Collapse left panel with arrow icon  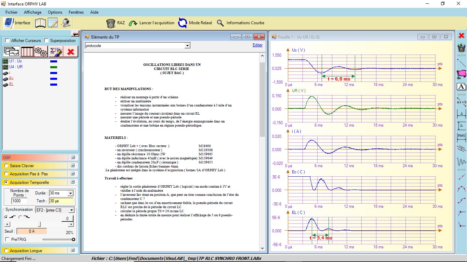[x=75, y=33]
